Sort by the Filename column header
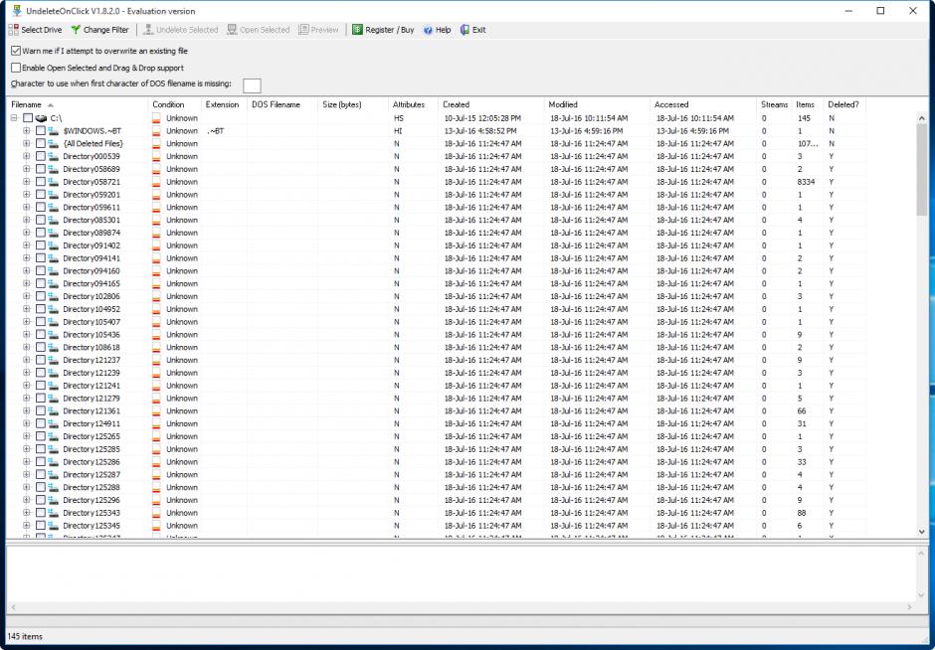 [x=77, y=104]
